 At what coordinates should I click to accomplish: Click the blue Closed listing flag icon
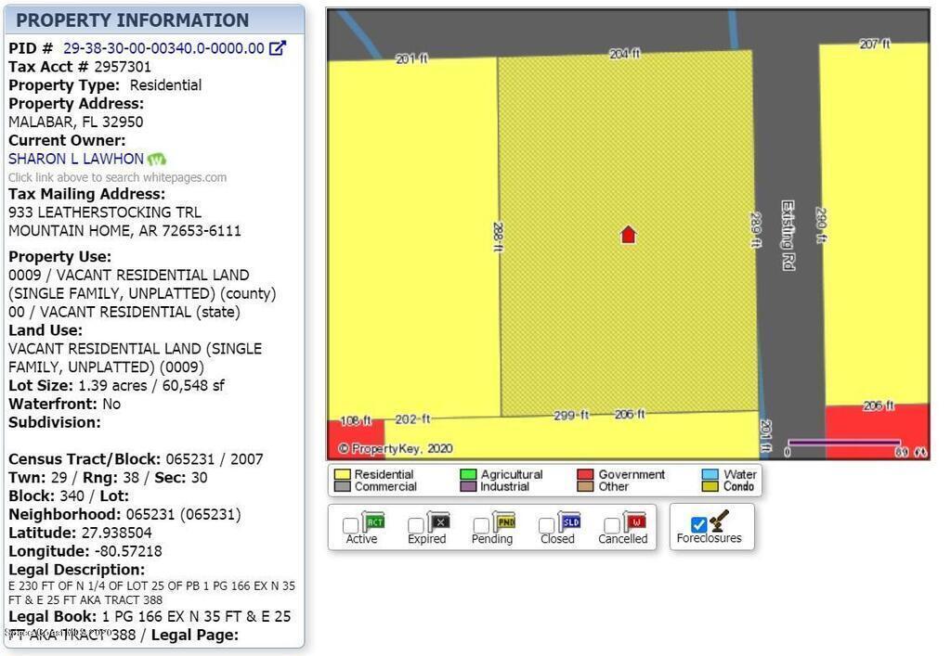tap(568, 521)
